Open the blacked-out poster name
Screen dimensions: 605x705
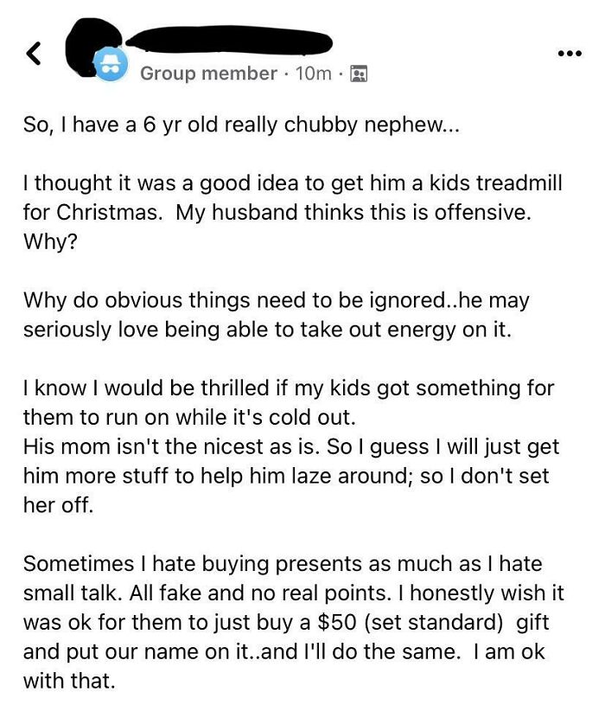pos(229,40)
